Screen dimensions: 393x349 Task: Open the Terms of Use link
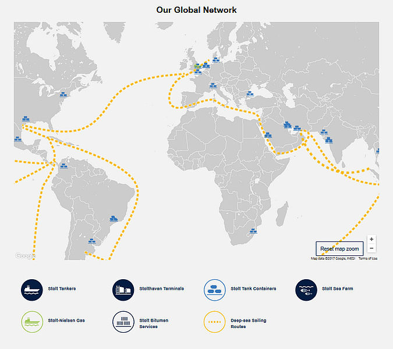pyautogui.click(x=368, y=258)
